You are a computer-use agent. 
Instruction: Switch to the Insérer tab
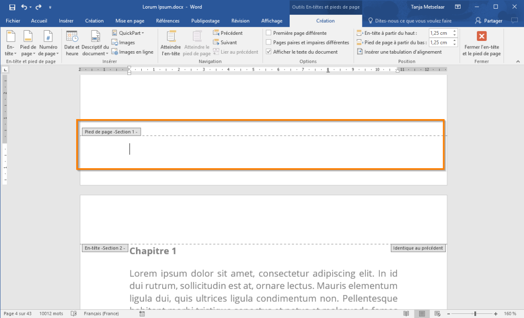pyautogui.click(x=66, y=21)
